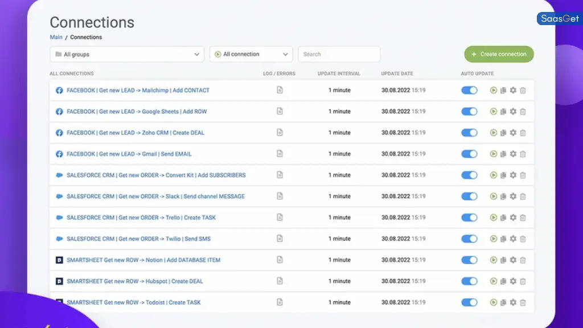Toggle auto update on SALESFORCE to Convert Kit

pos(469,175)
